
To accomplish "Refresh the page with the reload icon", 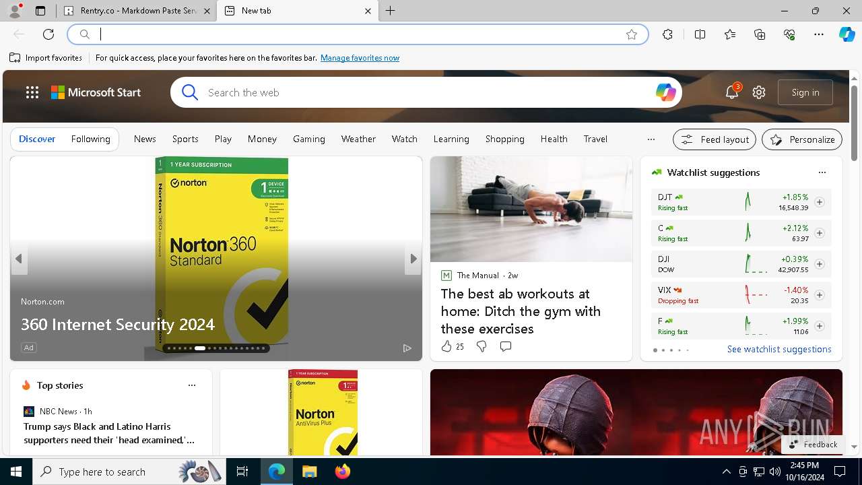I will pyautogui.click(x=48, y=34).
